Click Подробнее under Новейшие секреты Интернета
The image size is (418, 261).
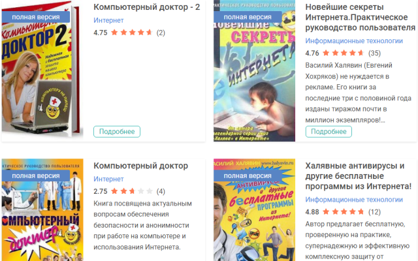(329, 132)
